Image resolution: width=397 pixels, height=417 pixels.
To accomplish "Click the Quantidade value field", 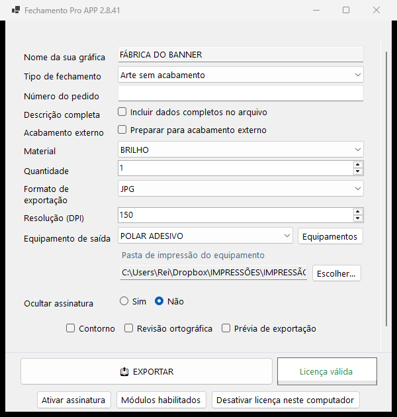I will (x=236, y=168).
